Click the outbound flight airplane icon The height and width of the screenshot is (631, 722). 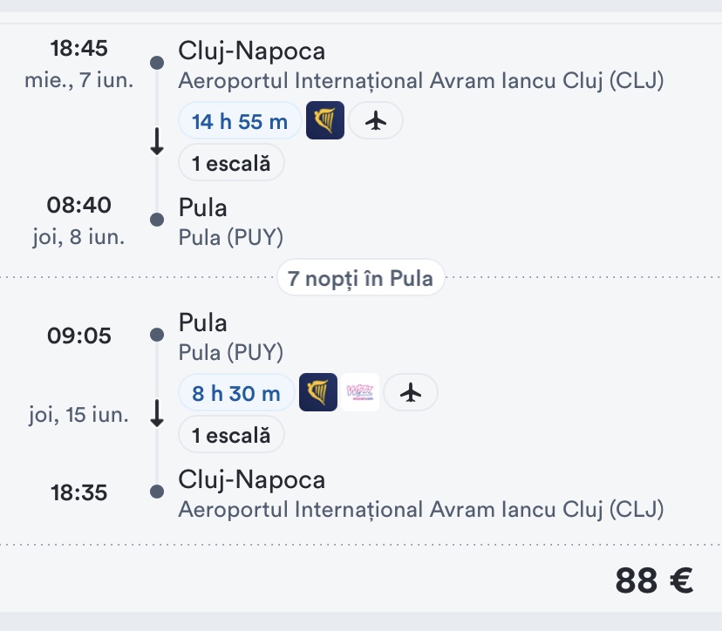[376, 121]
